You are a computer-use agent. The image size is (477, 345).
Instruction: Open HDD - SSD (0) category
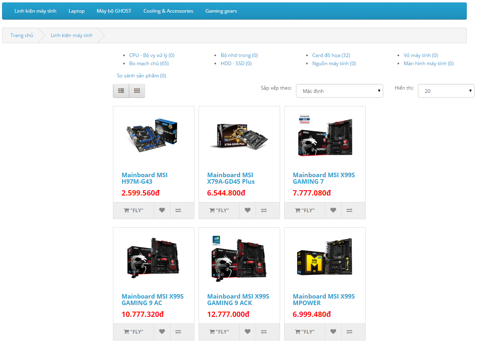(x=236, y=64)
